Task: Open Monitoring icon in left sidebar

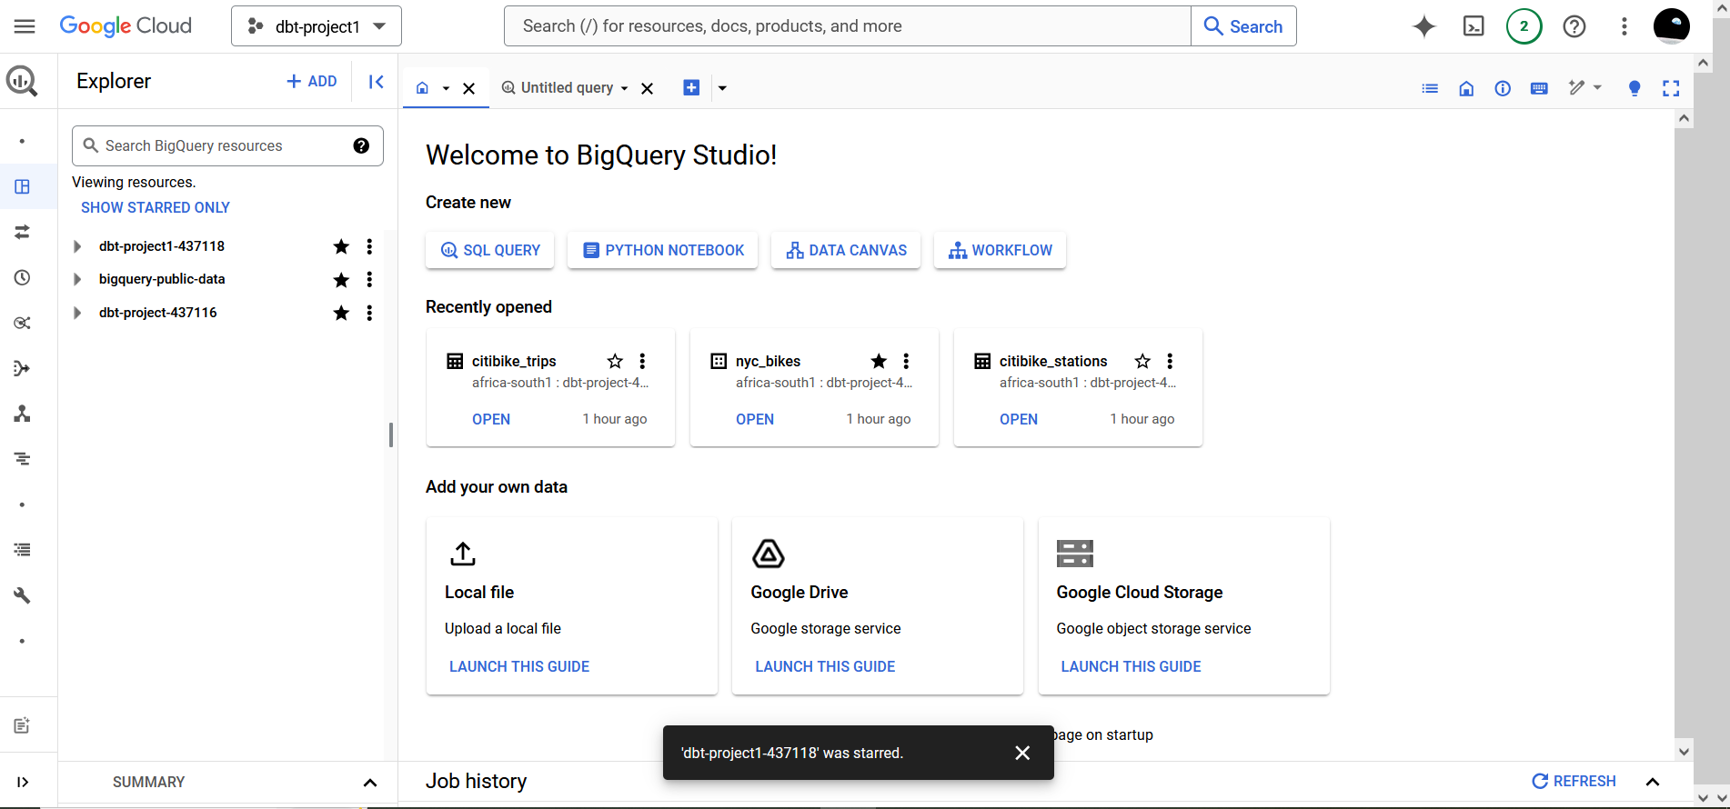Action: 22,459
